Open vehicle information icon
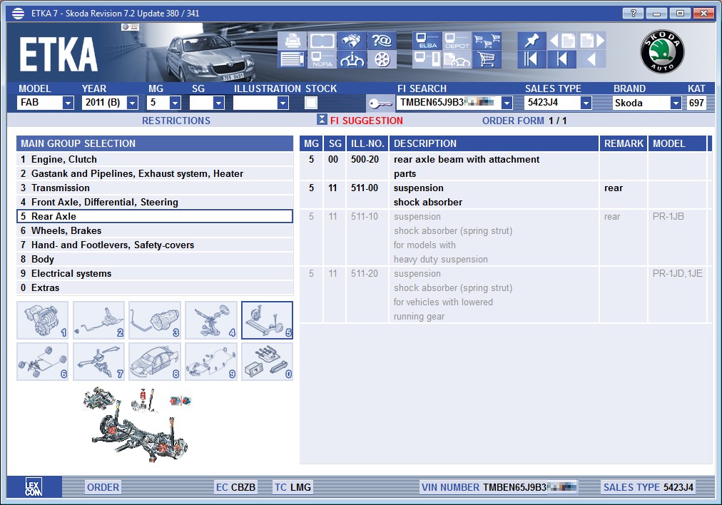 [x=352, y=59]
